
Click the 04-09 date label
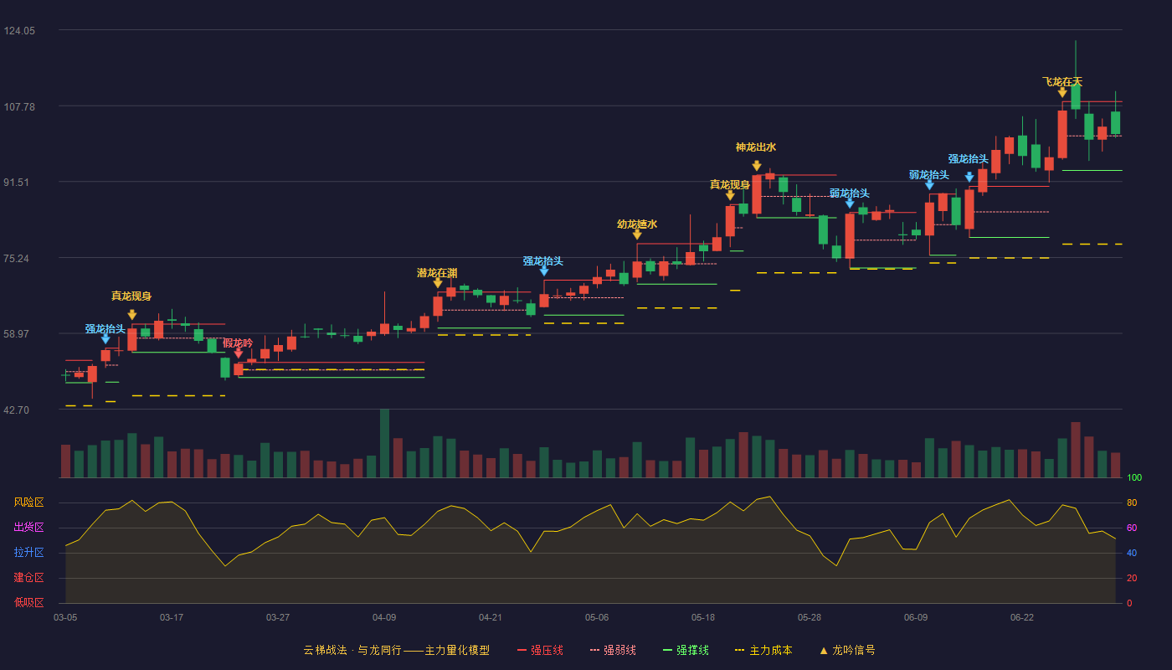(384, 617)
